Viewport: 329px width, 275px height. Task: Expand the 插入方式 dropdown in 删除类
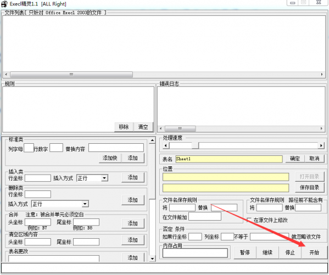85,204
